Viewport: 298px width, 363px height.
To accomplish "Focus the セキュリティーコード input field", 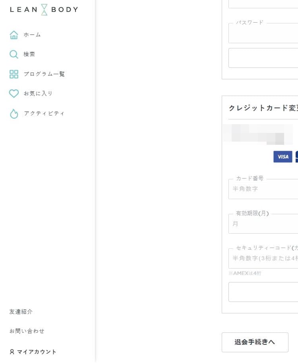I will pos(263,258).
